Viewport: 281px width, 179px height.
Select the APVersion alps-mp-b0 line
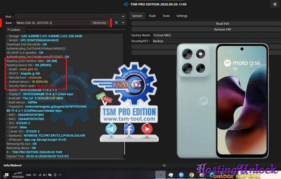[x=37, y=140]
